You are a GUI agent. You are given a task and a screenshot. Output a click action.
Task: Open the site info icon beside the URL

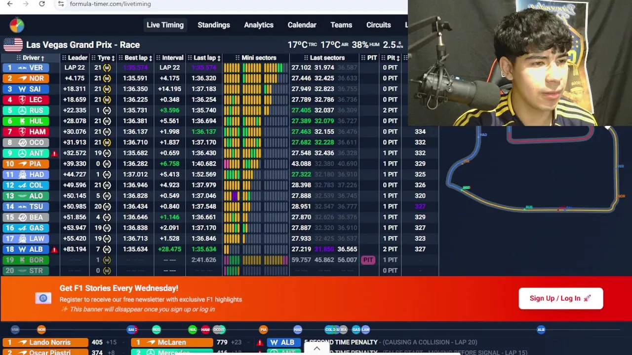tap(60, 4)
